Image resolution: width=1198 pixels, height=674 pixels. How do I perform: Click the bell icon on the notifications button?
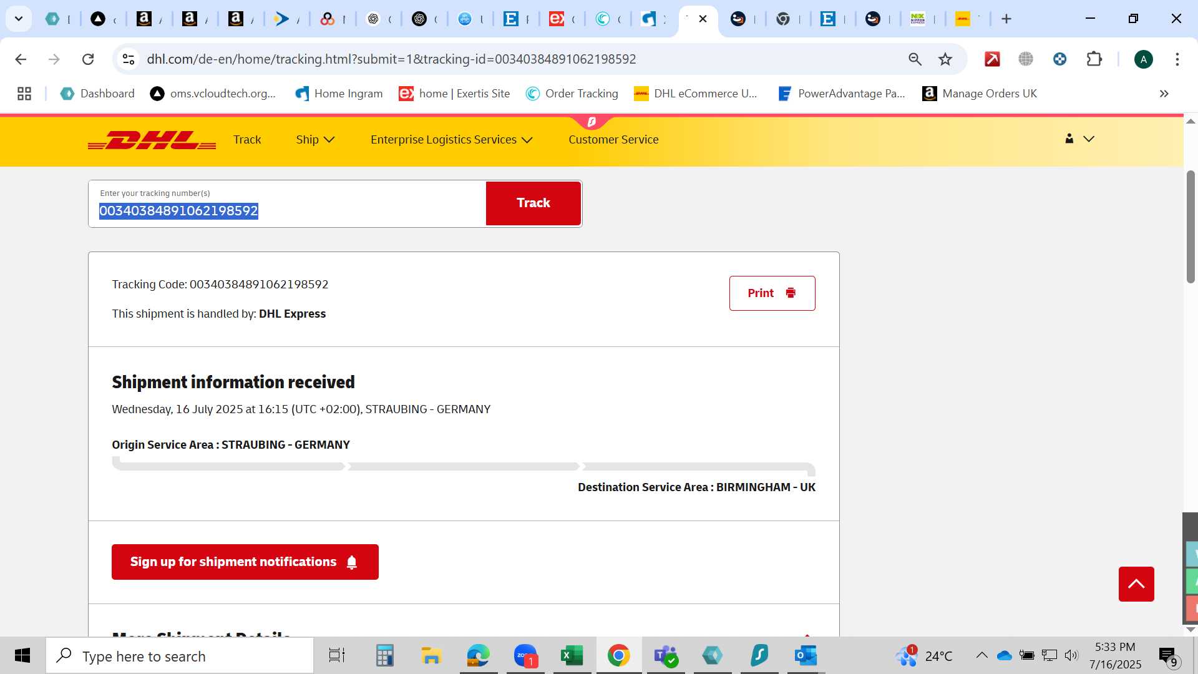(352, 562)
